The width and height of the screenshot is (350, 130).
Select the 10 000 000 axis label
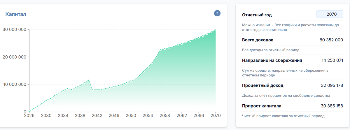click(x=15, y=85)
